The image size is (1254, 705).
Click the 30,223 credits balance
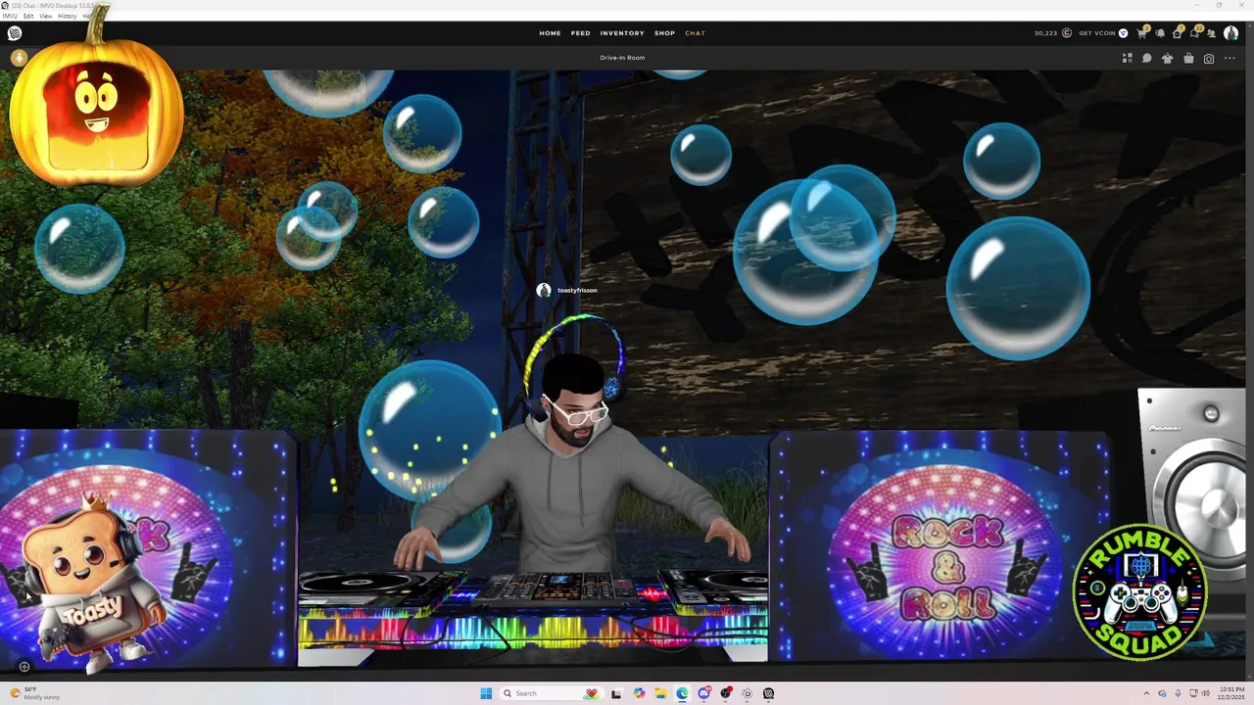point(1045,33)
